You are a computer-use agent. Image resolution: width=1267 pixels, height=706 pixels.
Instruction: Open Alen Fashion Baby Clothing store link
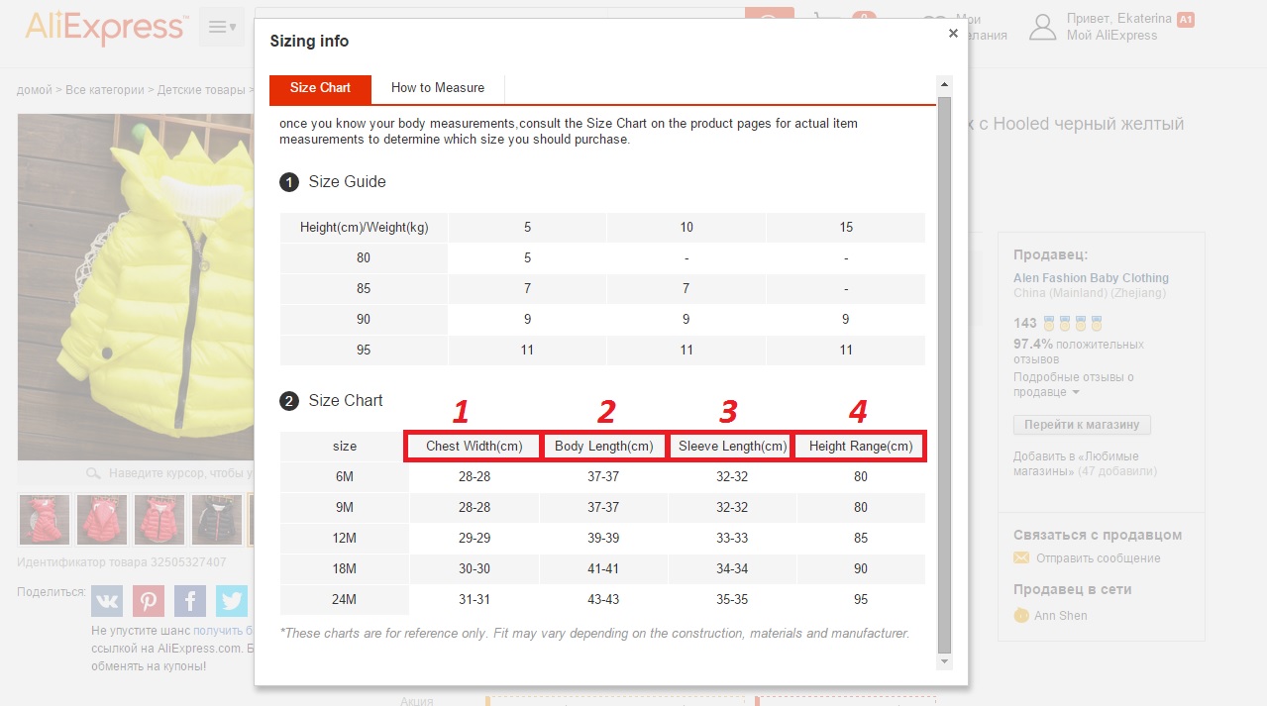(1091, 278)
